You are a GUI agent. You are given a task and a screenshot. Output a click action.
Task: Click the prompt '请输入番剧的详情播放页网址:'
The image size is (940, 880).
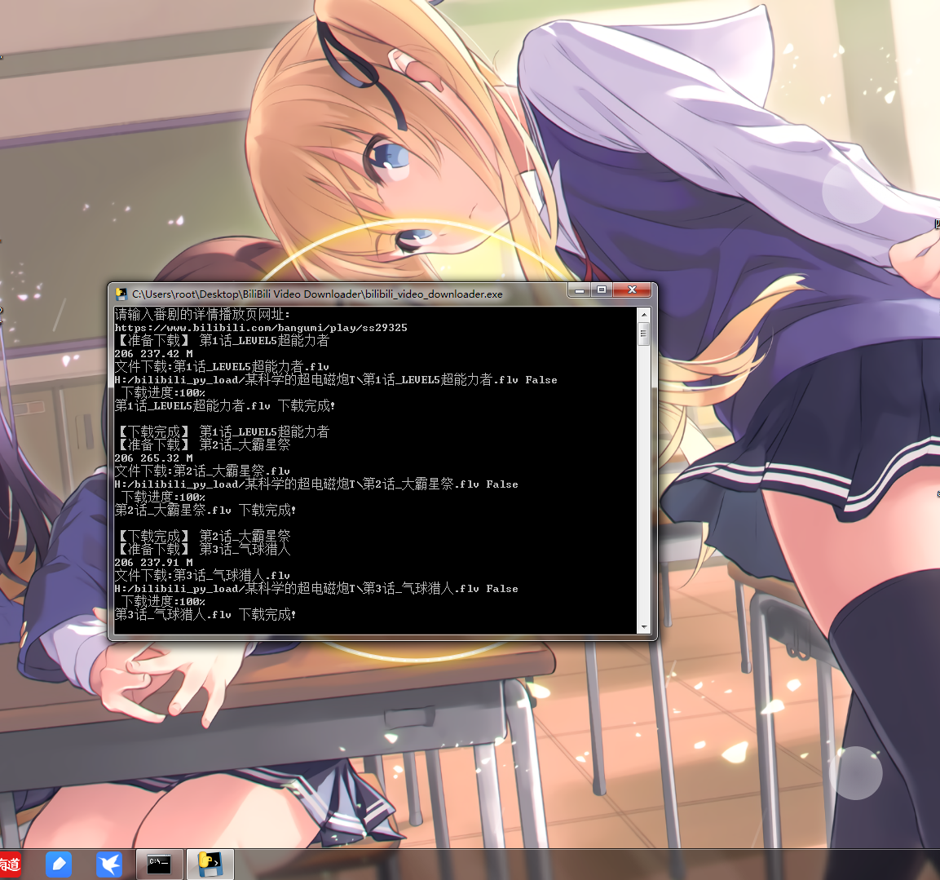click(203, 314)
